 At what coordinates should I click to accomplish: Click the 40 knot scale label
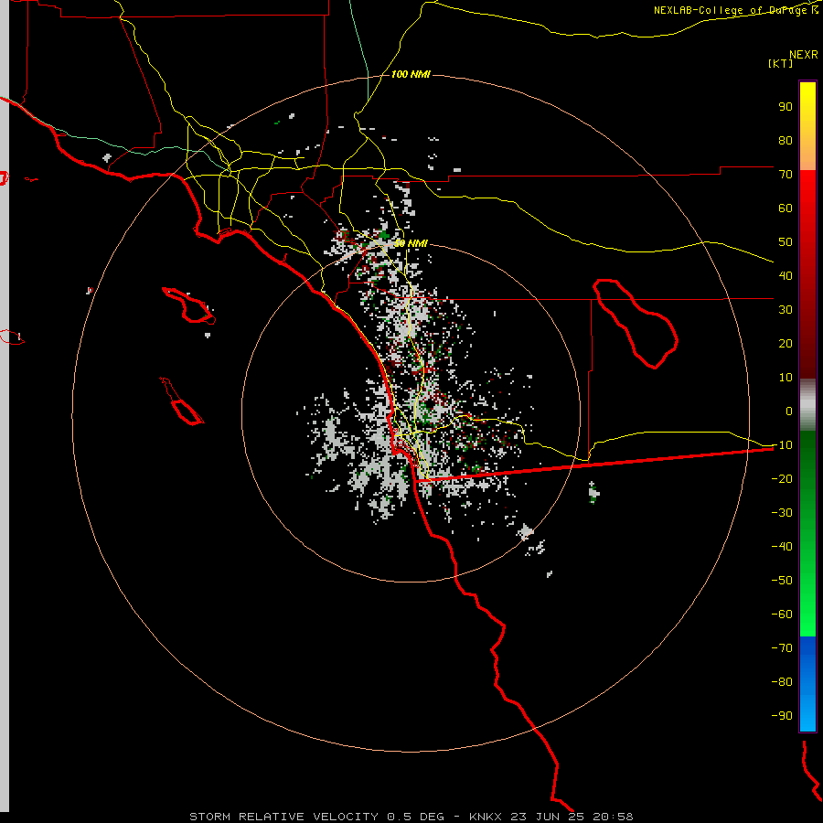tap(786, 275)
